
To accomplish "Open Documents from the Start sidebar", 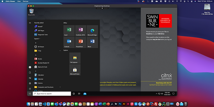I will tap(30, 72).
